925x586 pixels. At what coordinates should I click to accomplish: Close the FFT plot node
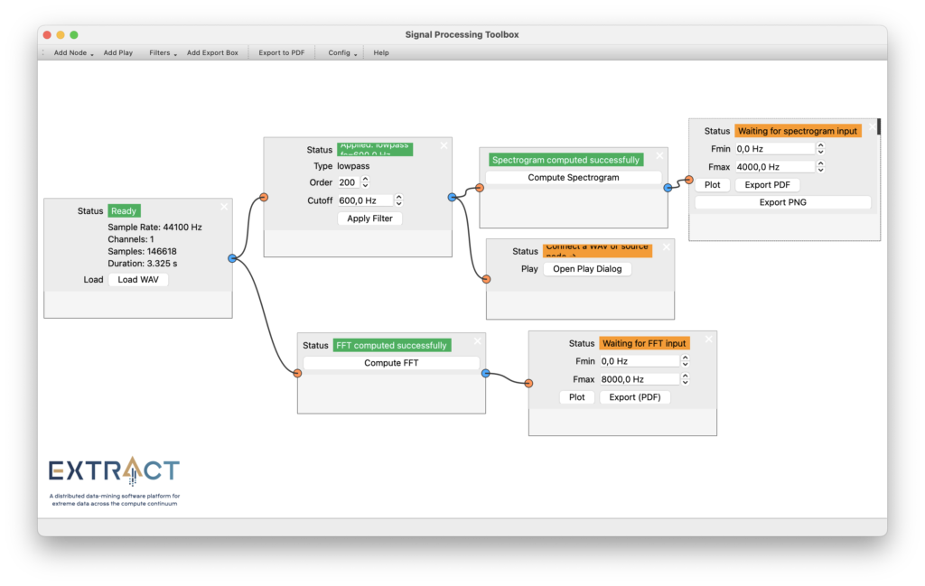click(708, 340)
